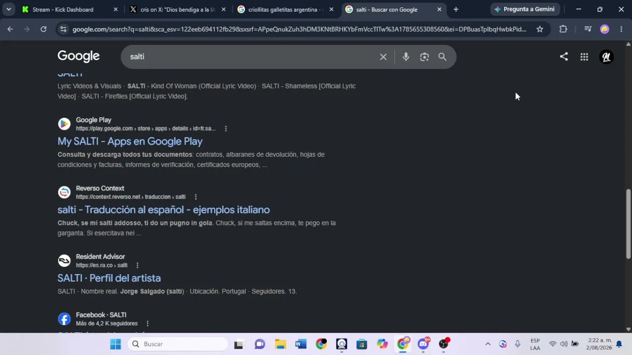Search by image with Google Lens
The image size is (632, 355).
pyautogui.click(x=425, y=57)
